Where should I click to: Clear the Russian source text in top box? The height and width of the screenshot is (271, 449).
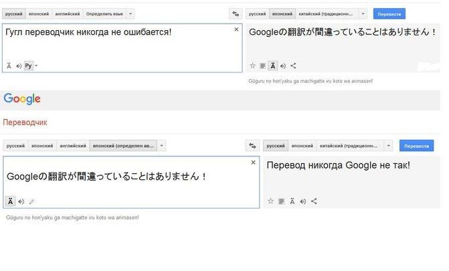(236, 29)
